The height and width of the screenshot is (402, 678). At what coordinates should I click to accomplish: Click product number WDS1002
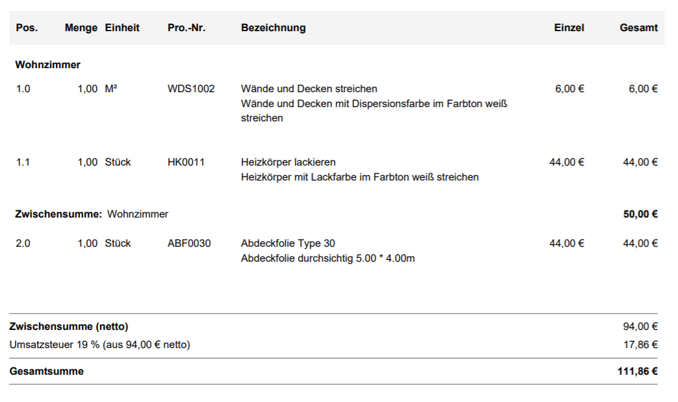point(191,89)
